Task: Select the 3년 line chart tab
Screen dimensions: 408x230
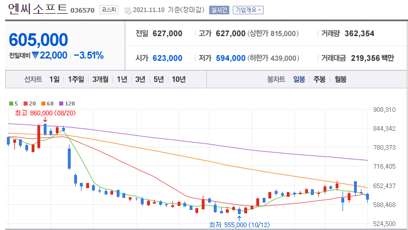Action: 140,79
